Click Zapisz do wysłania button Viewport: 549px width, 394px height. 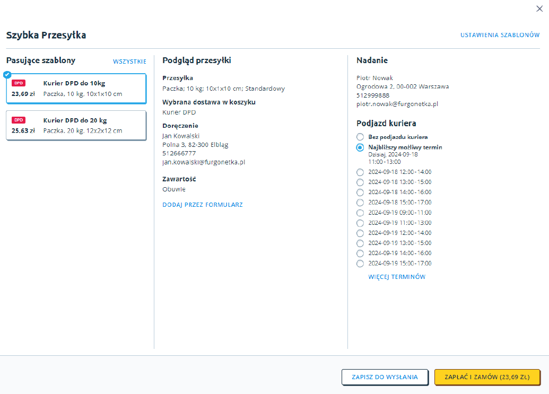click(x=385, y=377)
